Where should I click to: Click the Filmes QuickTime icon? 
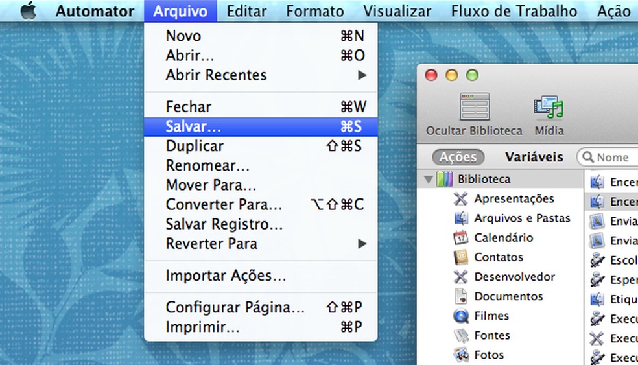pyautogui.click(x=460, y=316)
